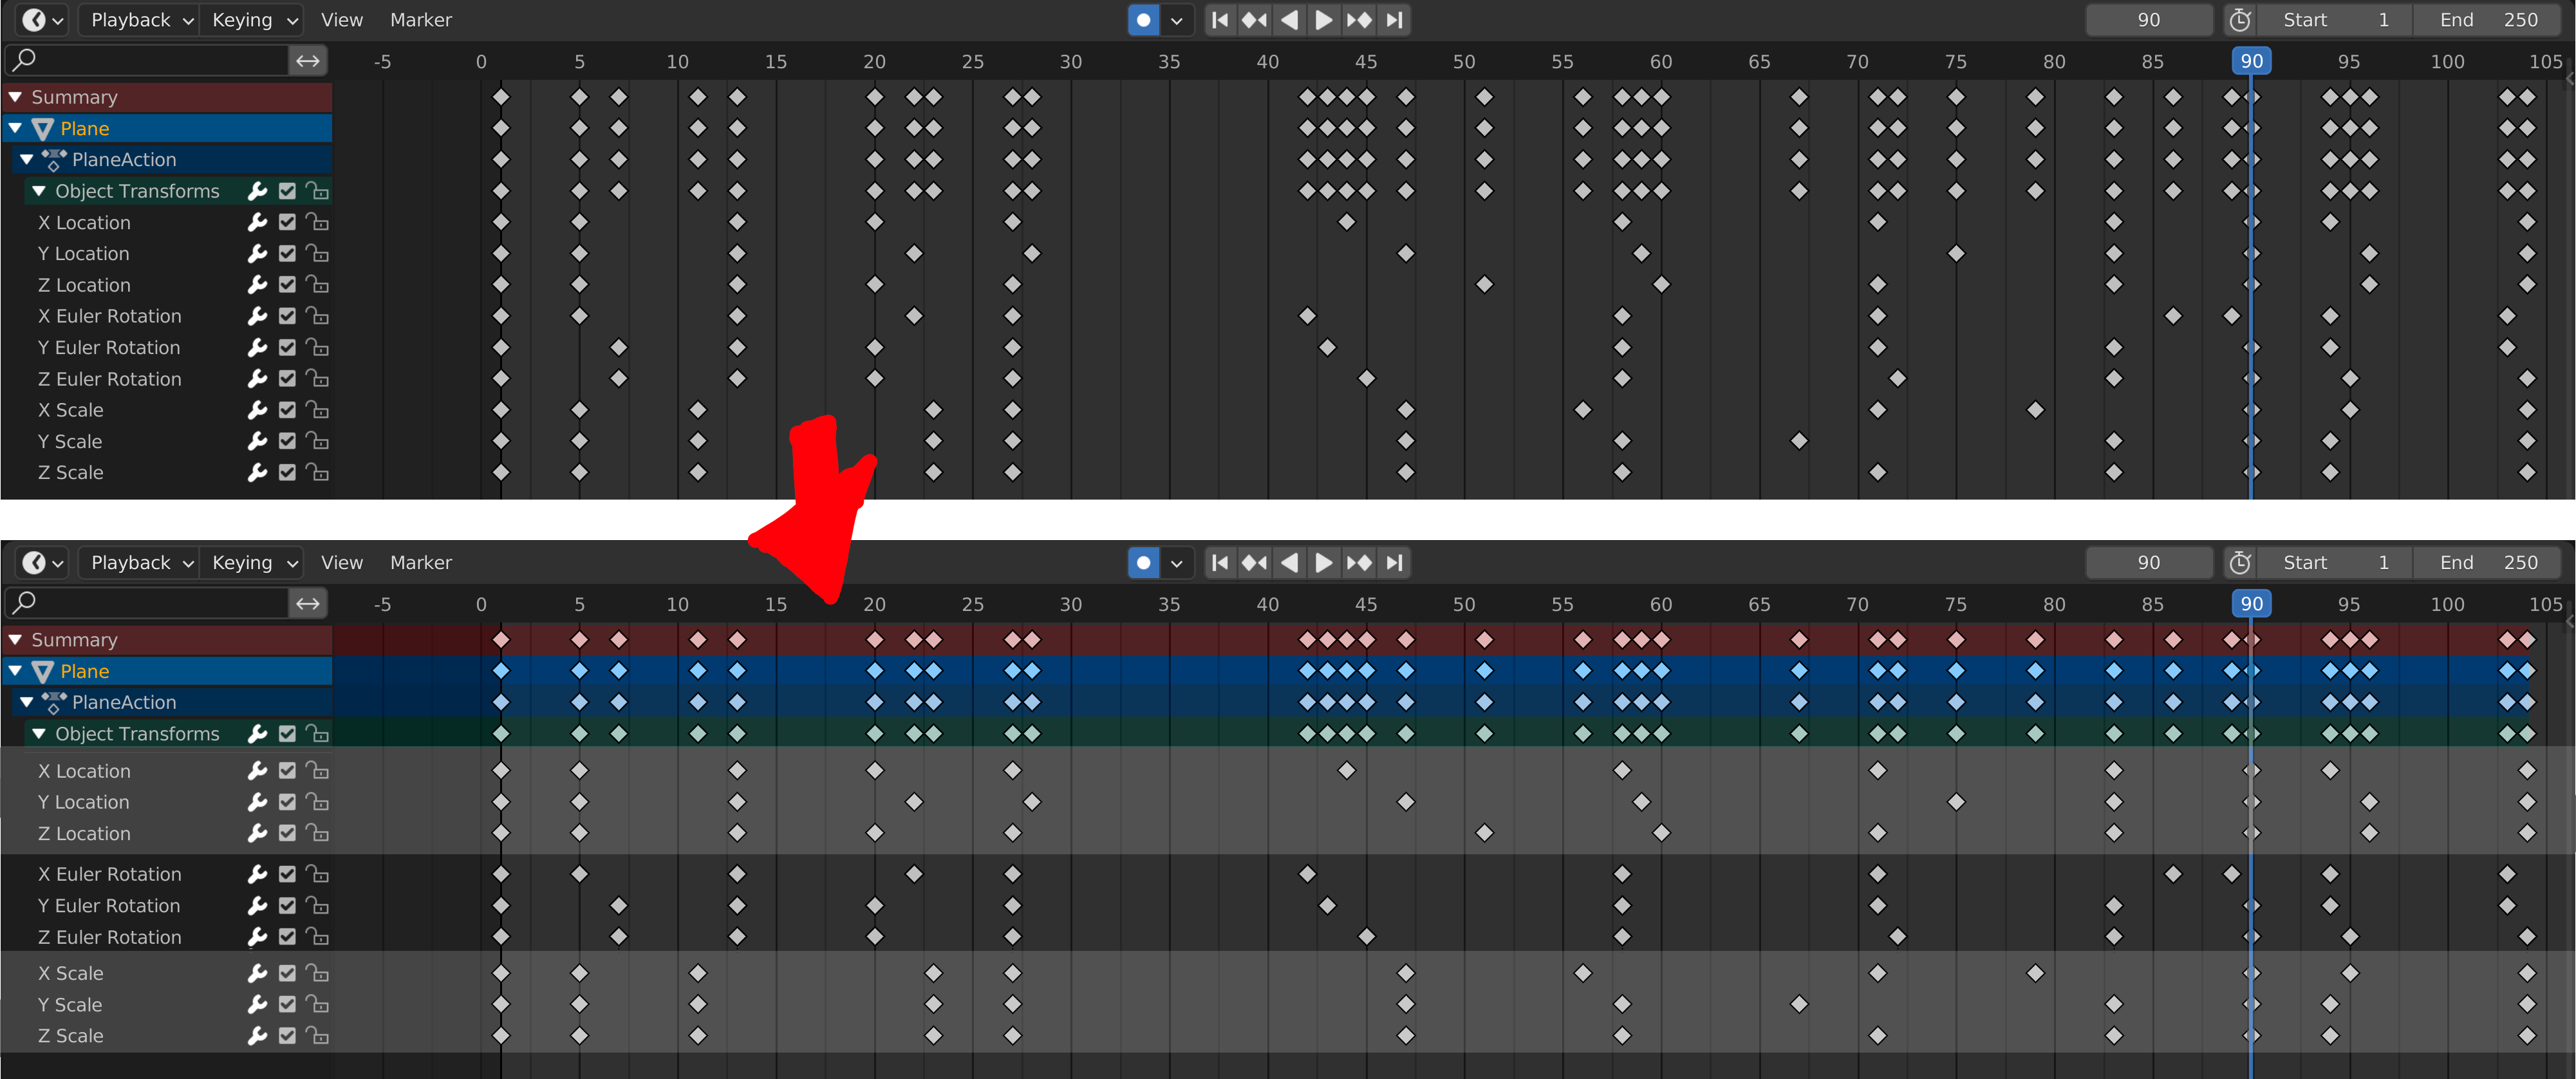Click the swap arrows button beside bottom search field
The image size is (2576, 1079).
tap(308, 604)
